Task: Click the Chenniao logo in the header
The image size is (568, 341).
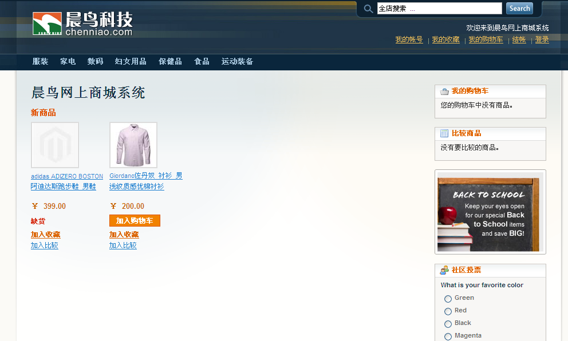Action: [82, 23]
